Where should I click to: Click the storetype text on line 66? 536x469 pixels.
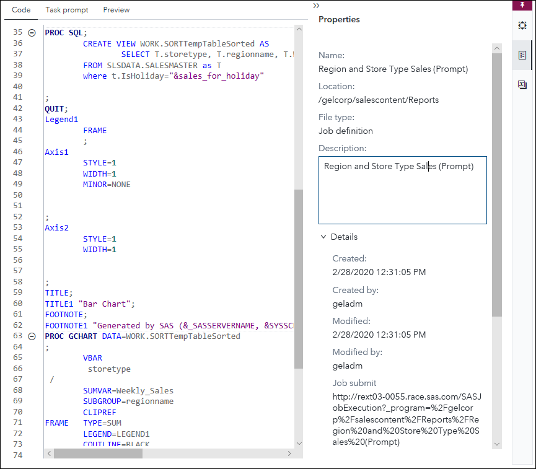pyautogui.click(x=109, y=369)
